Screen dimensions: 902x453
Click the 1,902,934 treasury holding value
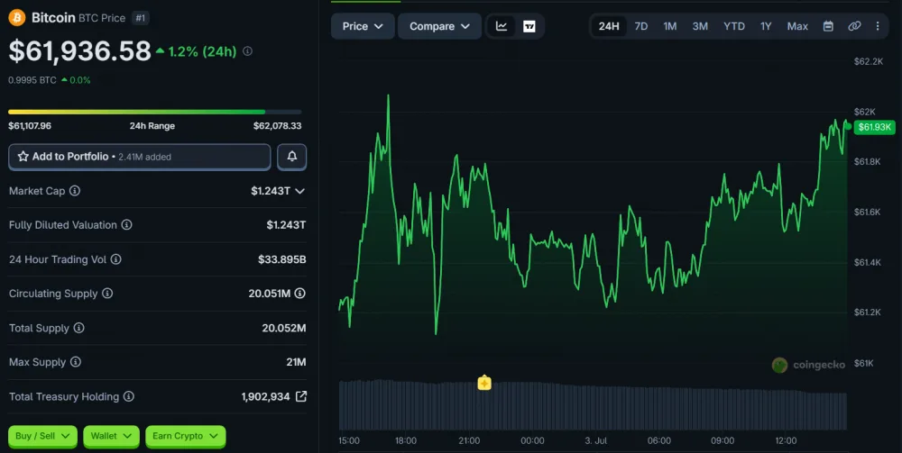click(265, 397)
